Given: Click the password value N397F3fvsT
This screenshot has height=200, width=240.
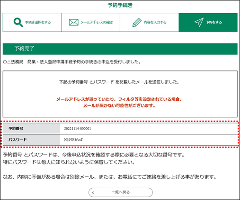Looking at the screenshot, I should click(73, 140).
